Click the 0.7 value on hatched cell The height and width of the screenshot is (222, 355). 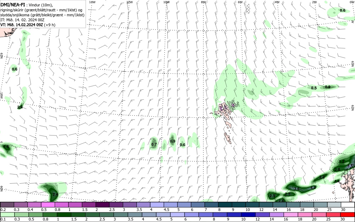pos(154,144)
